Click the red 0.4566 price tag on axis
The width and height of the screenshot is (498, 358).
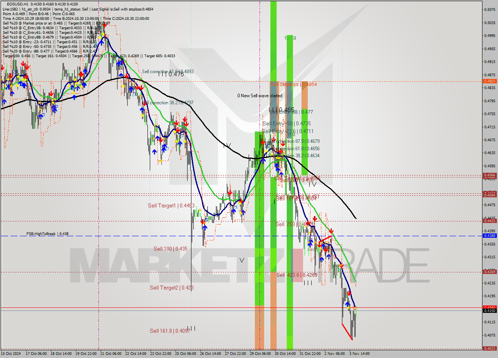[x=489, y=175]
